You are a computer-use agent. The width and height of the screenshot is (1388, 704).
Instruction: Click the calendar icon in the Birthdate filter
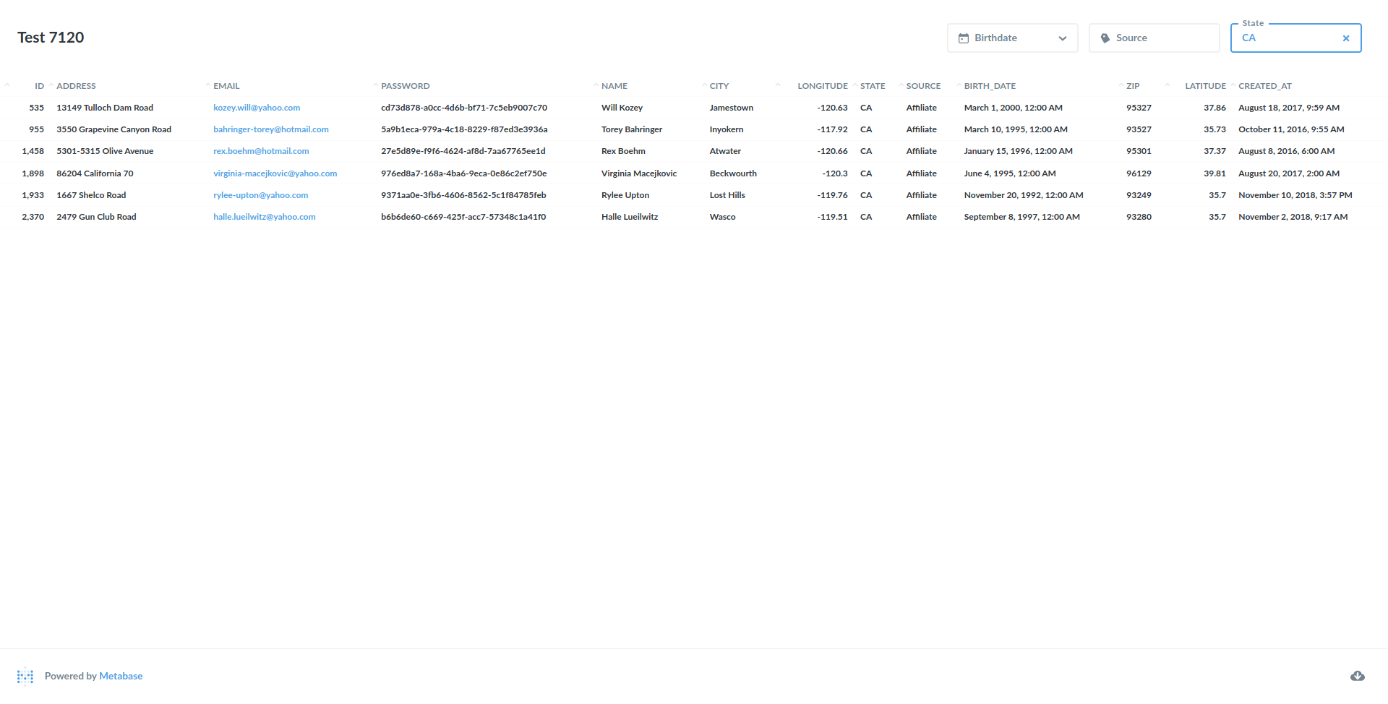tap(964, 38)
